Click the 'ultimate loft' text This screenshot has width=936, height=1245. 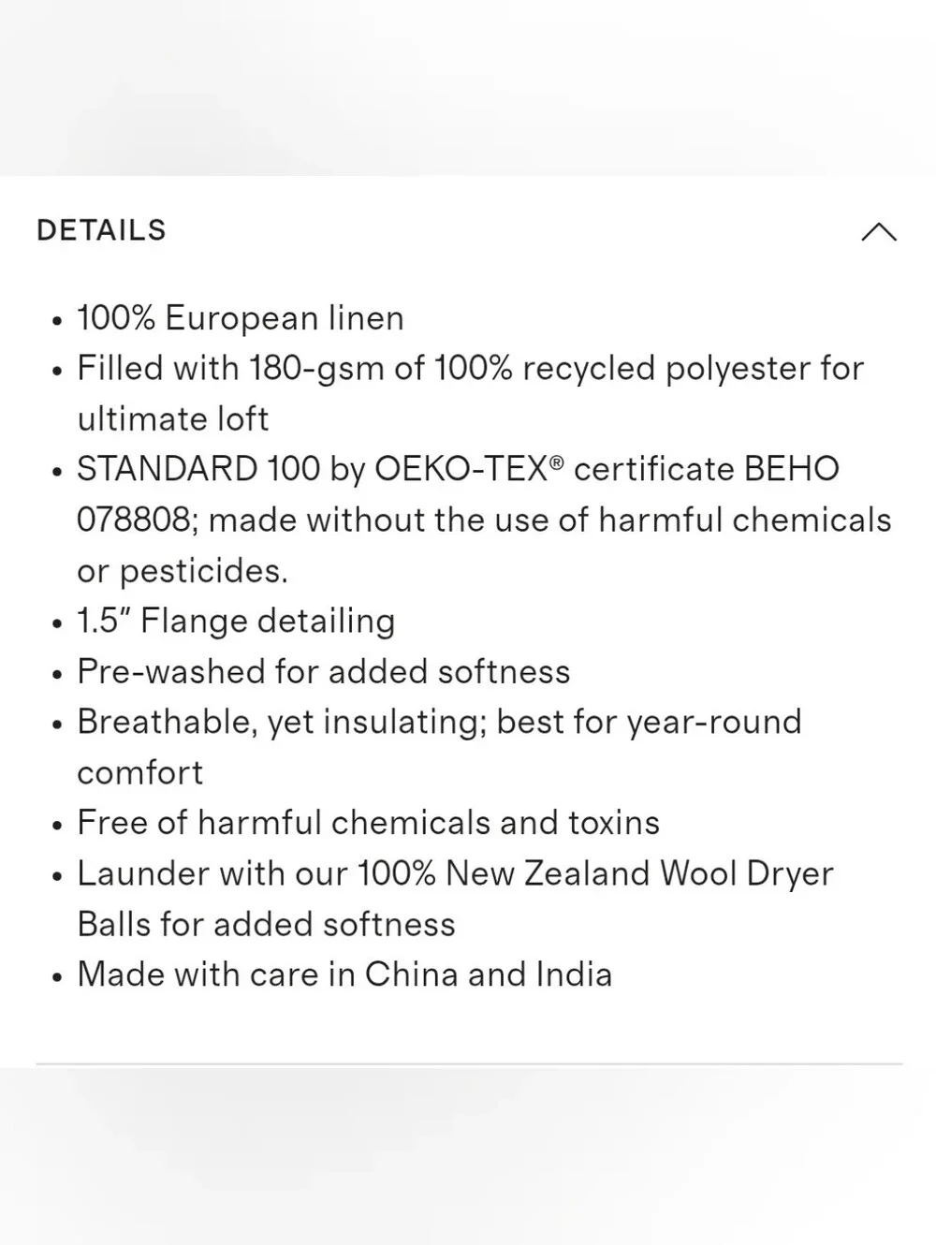172,419
